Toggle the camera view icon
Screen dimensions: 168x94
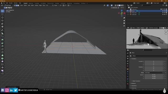click(x=124, y=23)
